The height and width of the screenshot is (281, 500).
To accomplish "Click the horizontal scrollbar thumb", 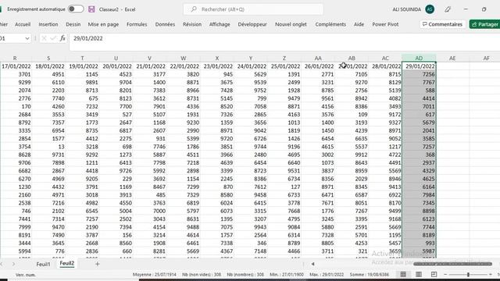I will 452,264.
